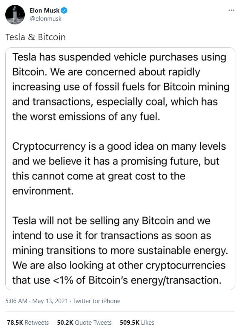
Task: Click the last line mentioning energy/transaction
Action: click(117, 280)
